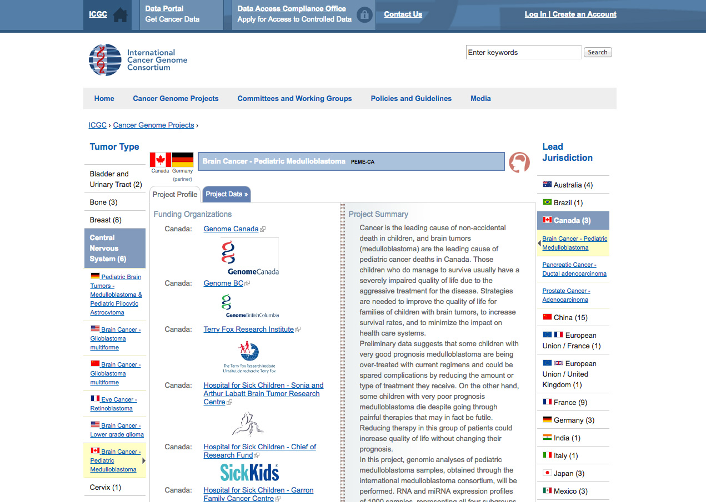Click the International Cancer Genome Consortium logo
The image size is (706, 502).
[138, 60]
